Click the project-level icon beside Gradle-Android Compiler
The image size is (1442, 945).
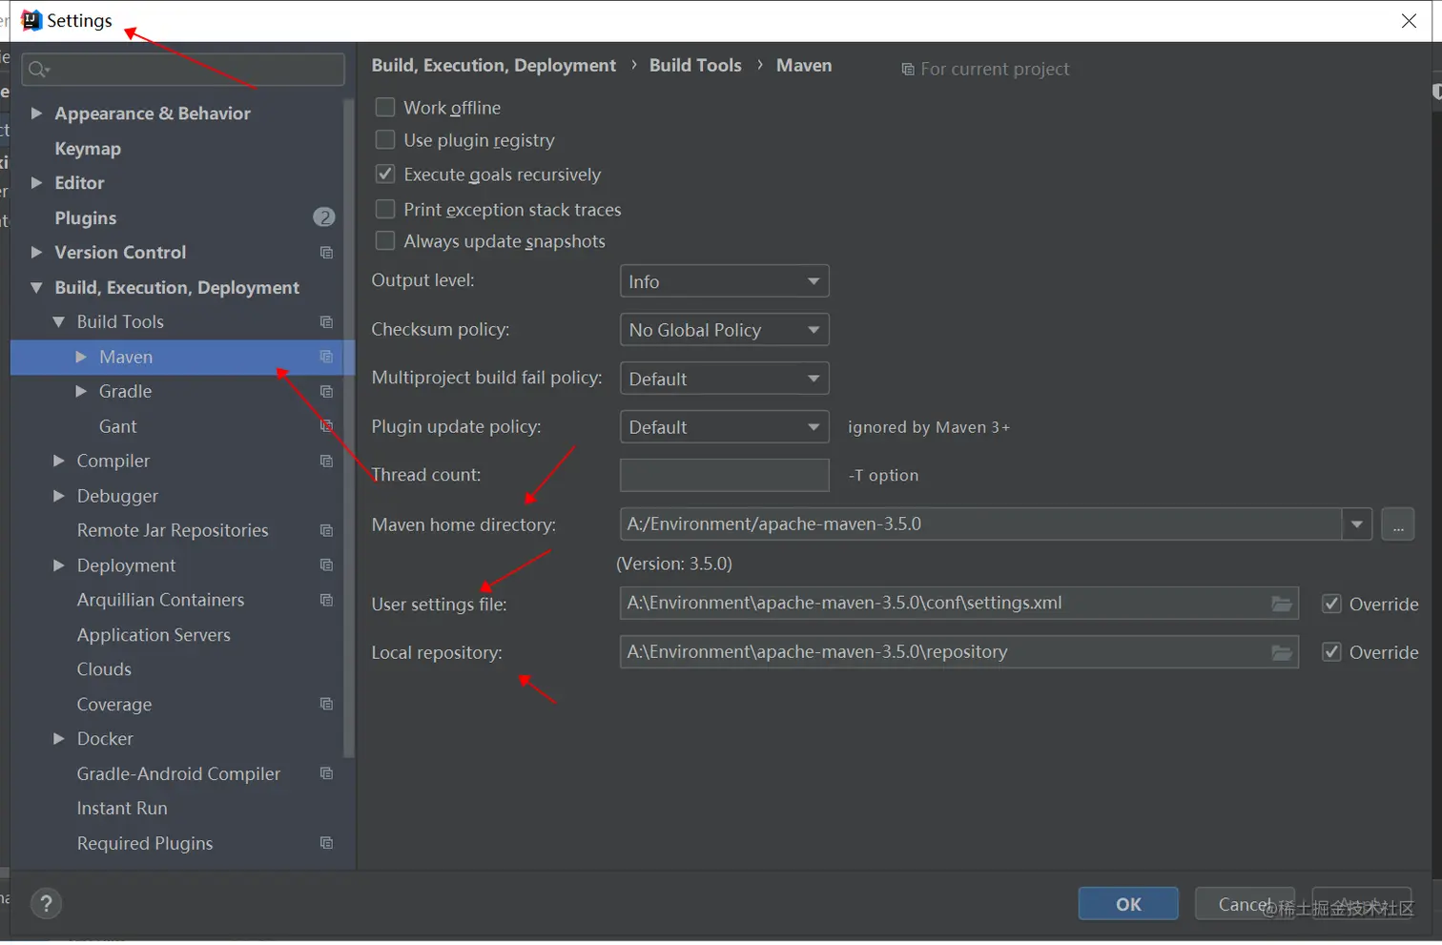click(x=326, y=774)
